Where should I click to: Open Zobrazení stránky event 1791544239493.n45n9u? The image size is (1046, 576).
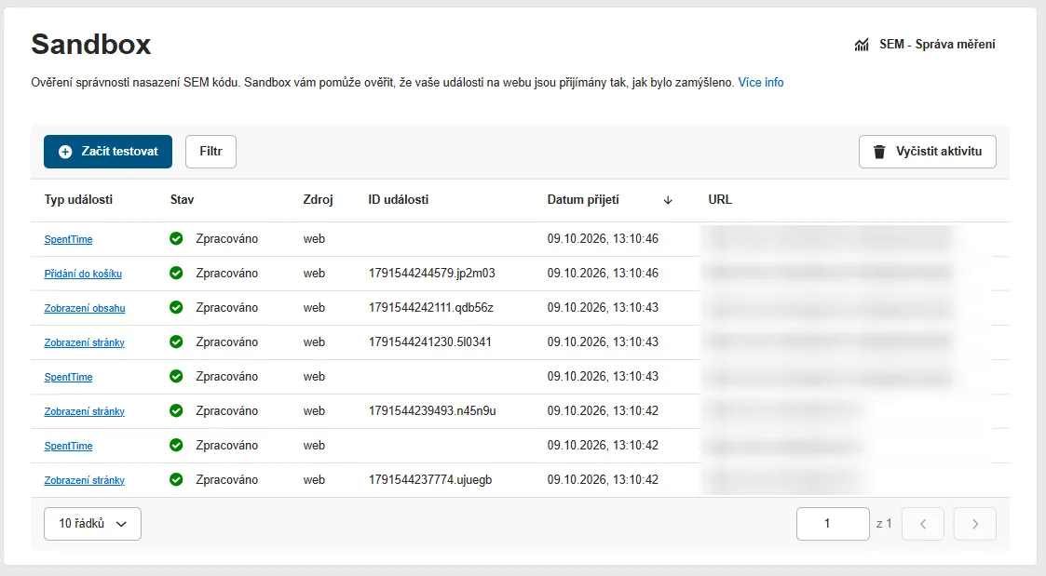pos(84,411)
